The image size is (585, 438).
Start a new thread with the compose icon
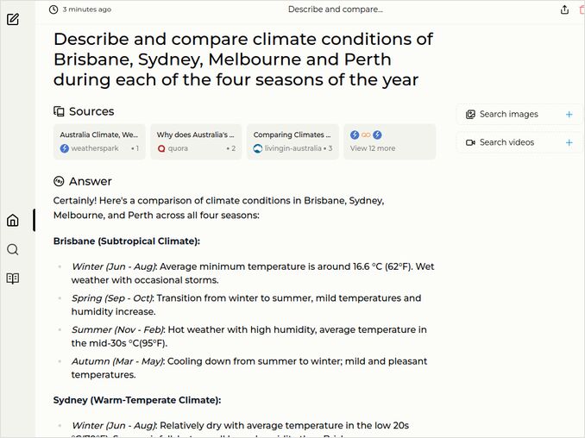click(13, 18)
